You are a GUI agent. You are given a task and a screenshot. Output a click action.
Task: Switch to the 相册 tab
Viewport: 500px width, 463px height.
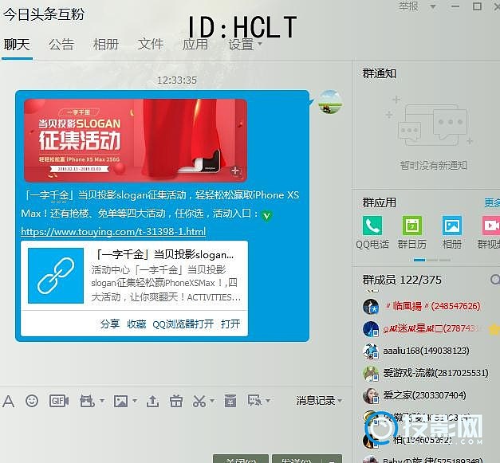point(106,45)
